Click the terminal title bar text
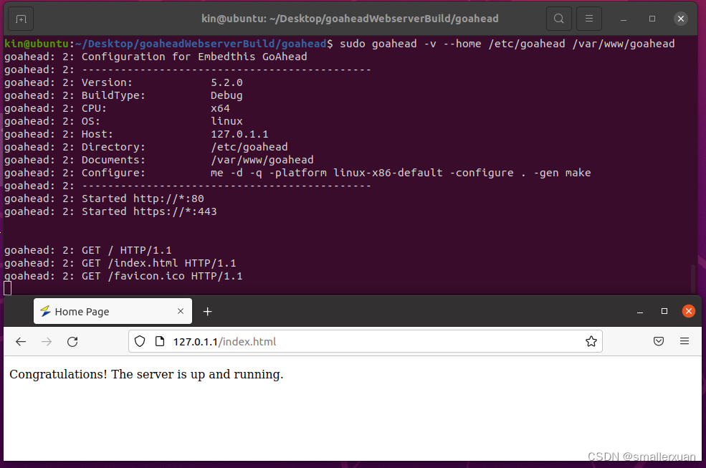 pyautogui.click(x=350, y=19)
